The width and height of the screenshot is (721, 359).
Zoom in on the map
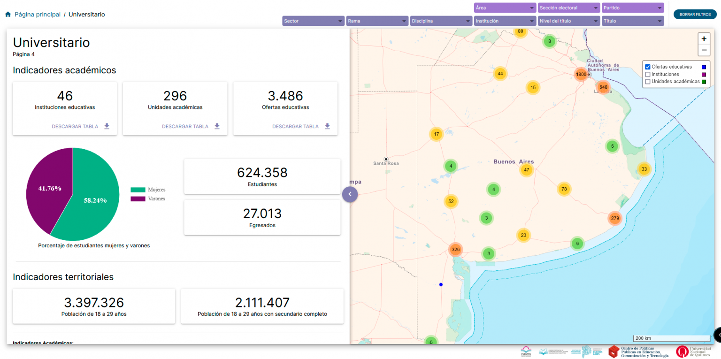pos(704,39)
